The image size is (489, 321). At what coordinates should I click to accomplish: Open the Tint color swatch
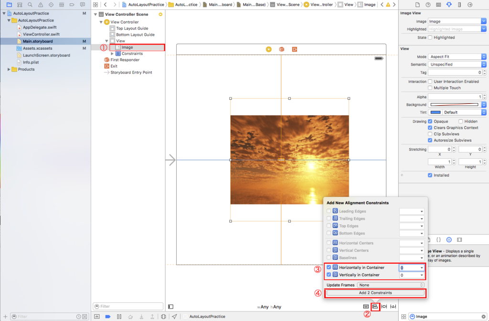[x=436, y=112]
